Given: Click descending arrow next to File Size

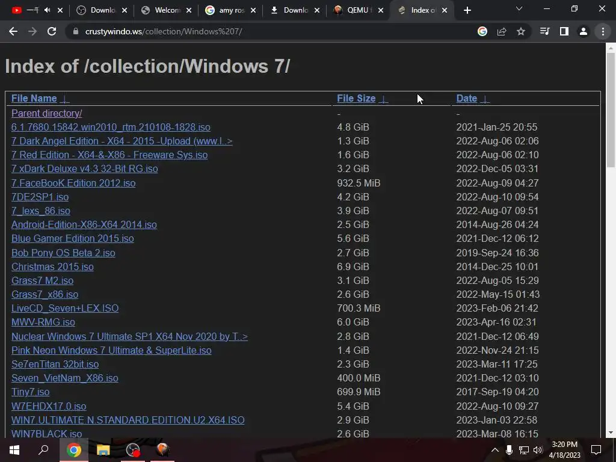Looking at the screenshot, I should tap(383, 99).
